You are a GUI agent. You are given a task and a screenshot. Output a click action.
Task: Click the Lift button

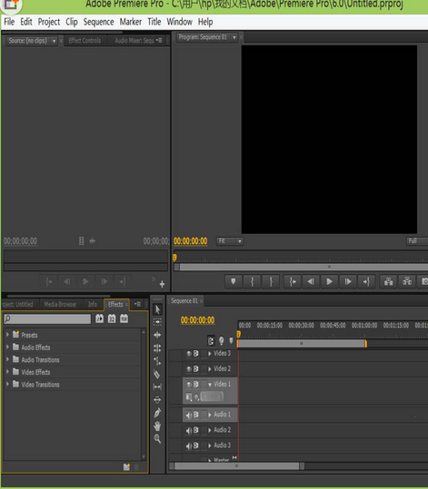(388, 281)
